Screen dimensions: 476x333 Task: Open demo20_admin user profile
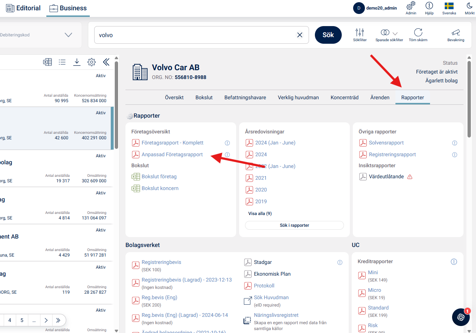pos(375,8)
